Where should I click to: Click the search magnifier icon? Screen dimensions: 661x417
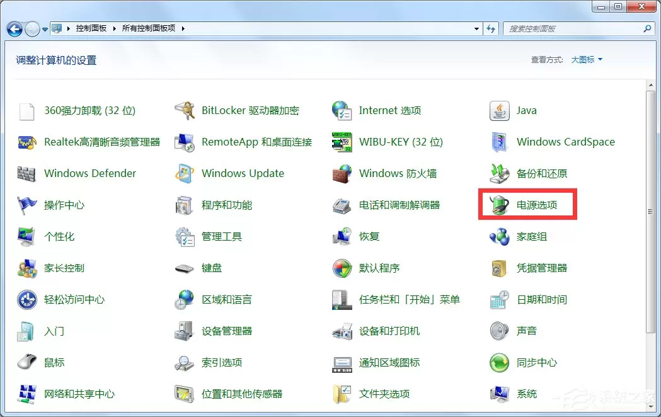tap(647, 28)
